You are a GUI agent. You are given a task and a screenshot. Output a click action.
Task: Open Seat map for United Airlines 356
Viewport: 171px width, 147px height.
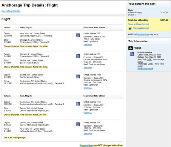(88, 133)
